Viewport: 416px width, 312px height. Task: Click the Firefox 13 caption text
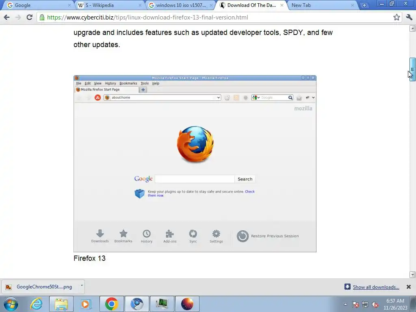89,258
